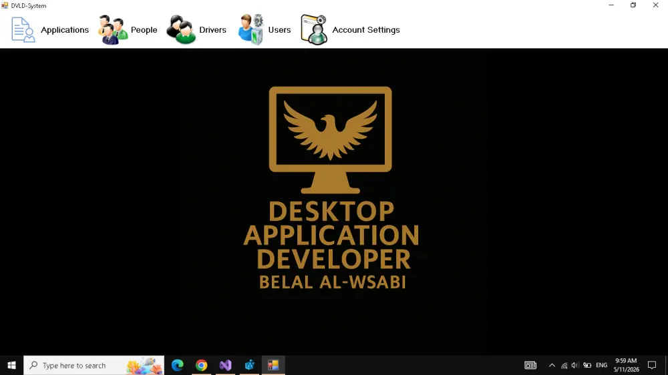Open the Windows Start menu
This screenshot has width=668, height=375.
tap(11, 365)
